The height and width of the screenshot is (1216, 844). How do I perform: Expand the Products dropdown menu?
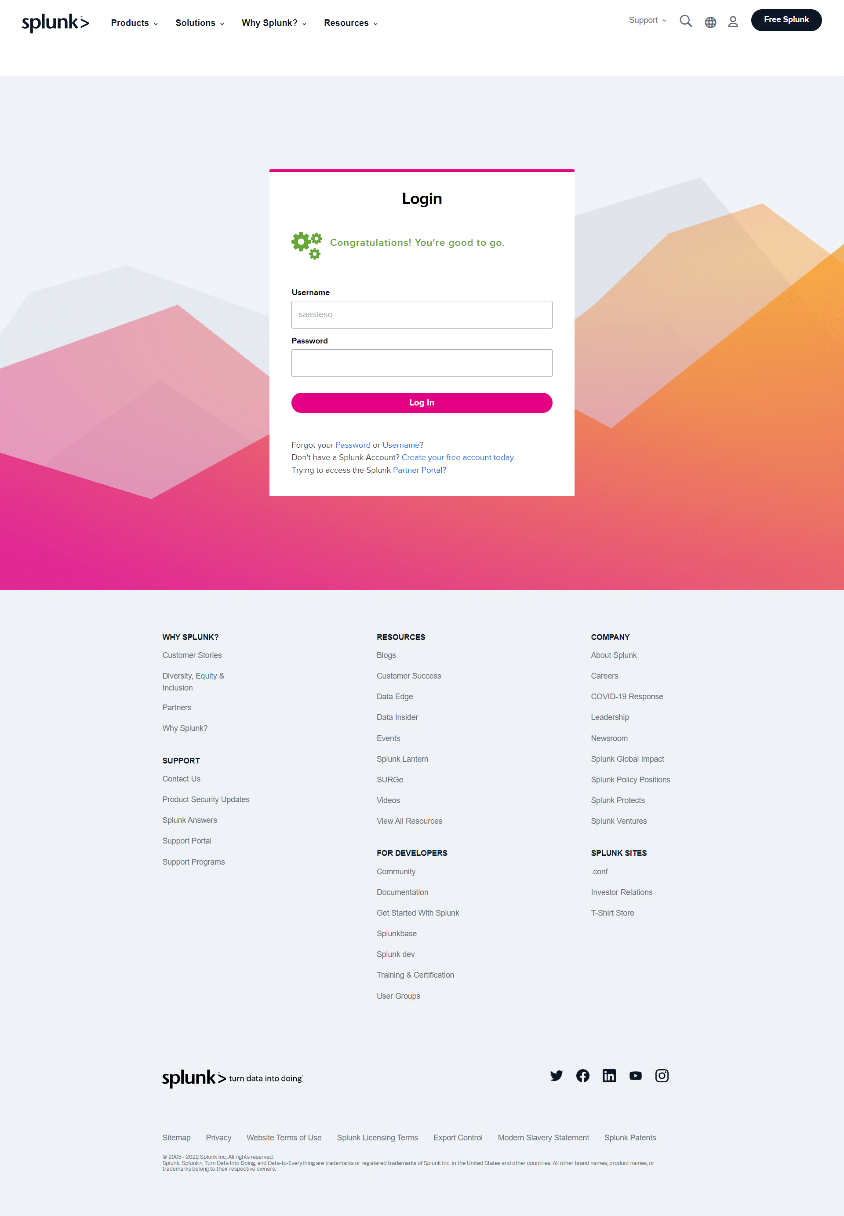click(x=135, y=23)
